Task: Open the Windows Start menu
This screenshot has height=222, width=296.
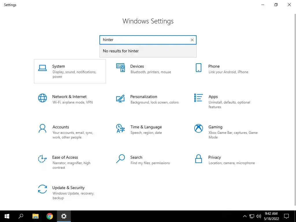Action: coord(7,216)
